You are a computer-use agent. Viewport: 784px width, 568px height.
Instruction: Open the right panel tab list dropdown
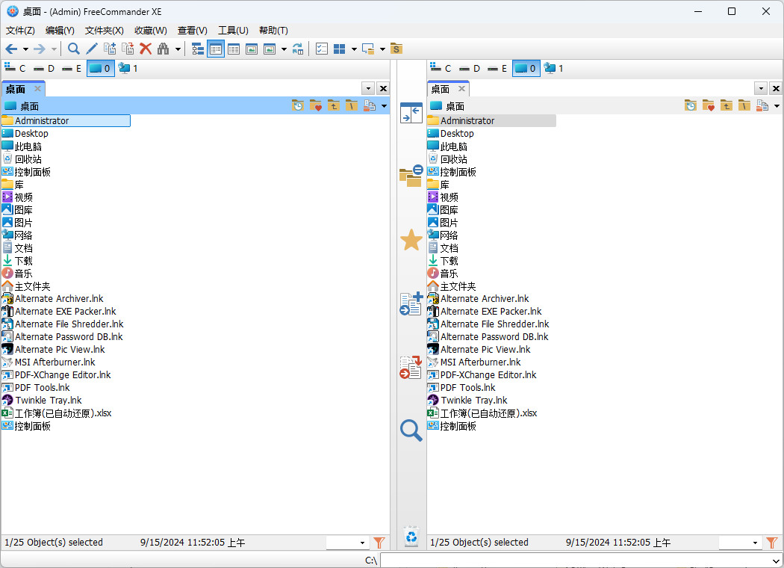[x=761, y=89]
